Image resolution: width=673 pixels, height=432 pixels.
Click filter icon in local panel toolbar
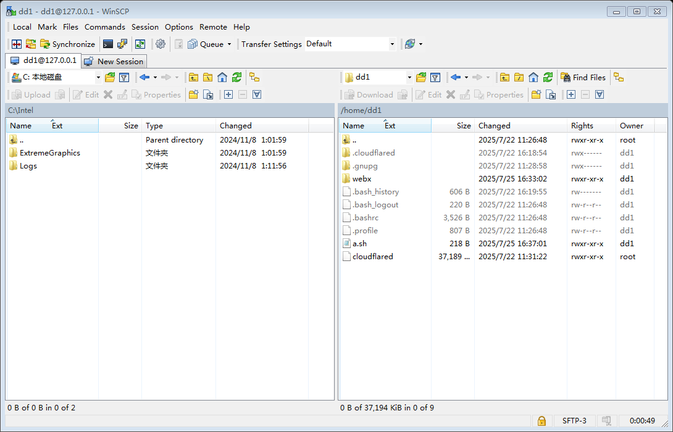pyautogui.click(x=124, y=77)
